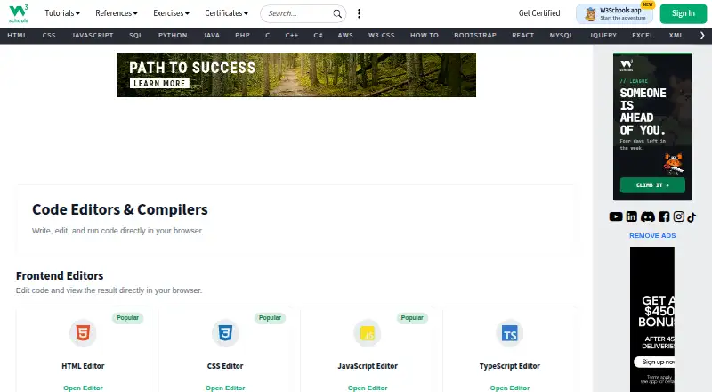712x392 pixels.
Task: Open Editor link under HTML Editor
Action: point(83,388)
